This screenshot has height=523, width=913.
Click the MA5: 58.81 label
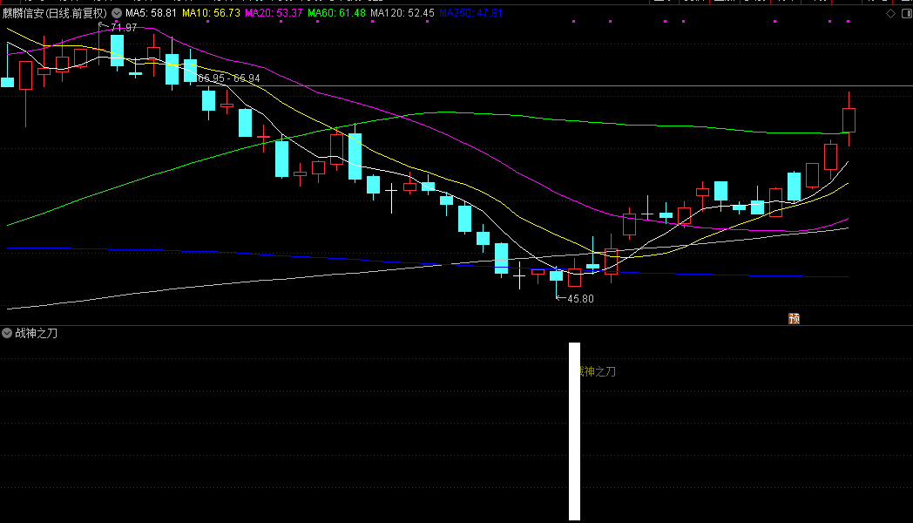click(x=151, y=13)
